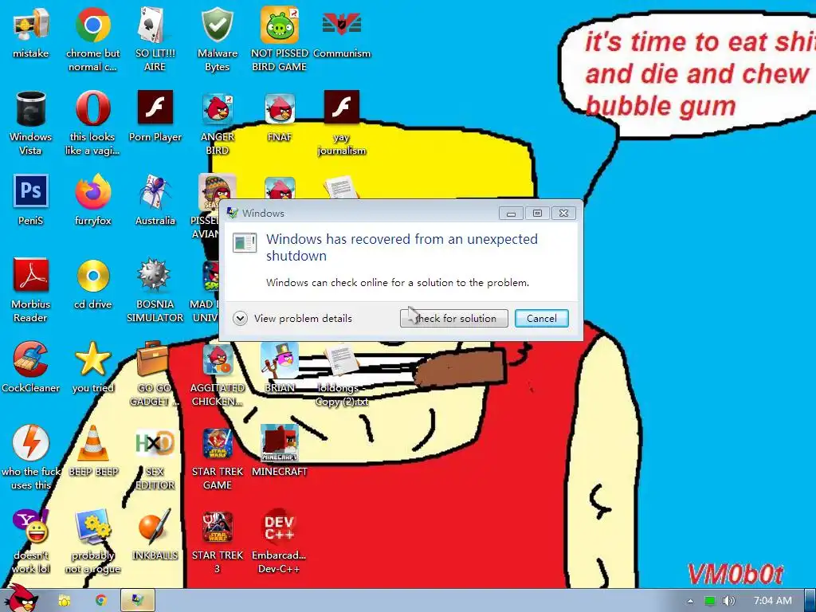This screenshot has height=612, width=816.
Task: Expand 'View problem details' chevron
Action: (x=240, y=318)
